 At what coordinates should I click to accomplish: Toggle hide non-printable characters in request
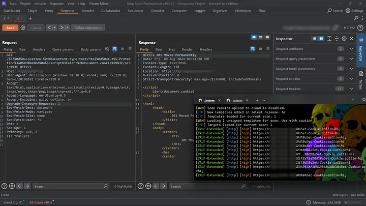point(107,49)
